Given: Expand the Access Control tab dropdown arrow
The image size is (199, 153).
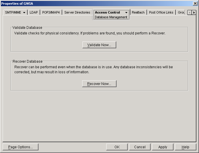Looking at the screenshot, I should tap(126, 13).
